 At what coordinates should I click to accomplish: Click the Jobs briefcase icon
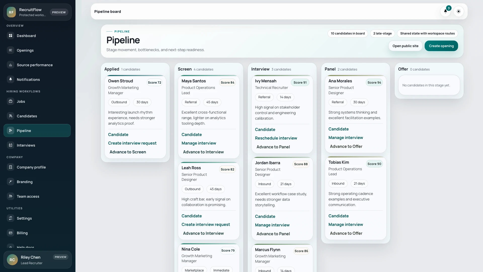click(11, 101)
